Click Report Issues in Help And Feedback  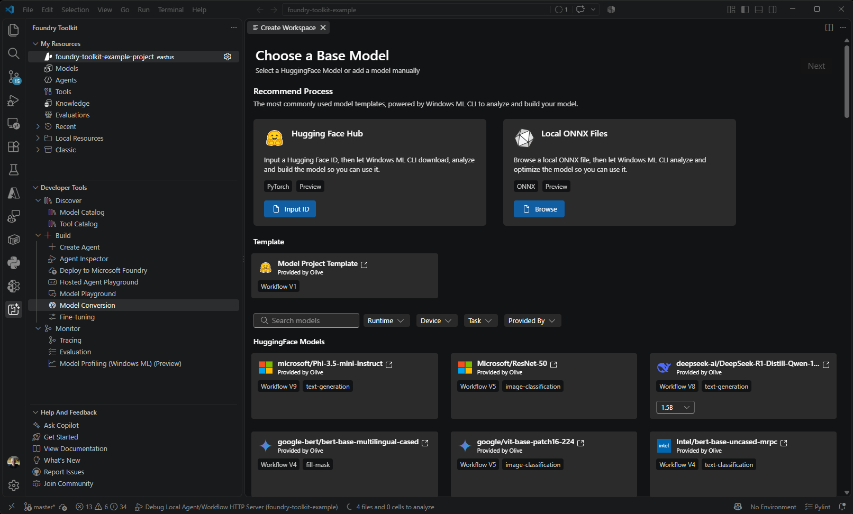tap(64, 472)
